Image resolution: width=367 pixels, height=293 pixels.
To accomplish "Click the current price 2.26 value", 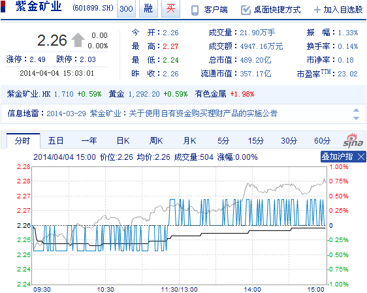I will click(52, 40).
